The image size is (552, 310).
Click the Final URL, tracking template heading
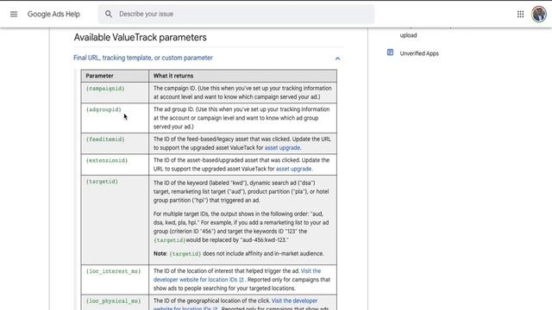click(x=143, y=58)
